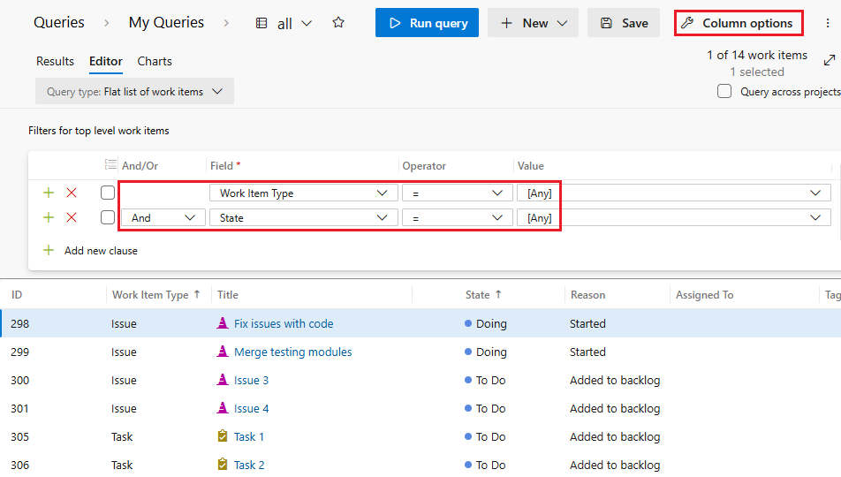This screenshot has width=841, height=477.
Task: Open the Work Item Type field dropdown
Action: coord(303,193)
